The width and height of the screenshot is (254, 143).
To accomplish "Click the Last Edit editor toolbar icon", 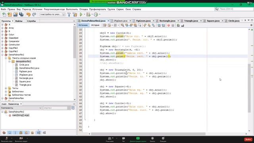I will [105, 25].
